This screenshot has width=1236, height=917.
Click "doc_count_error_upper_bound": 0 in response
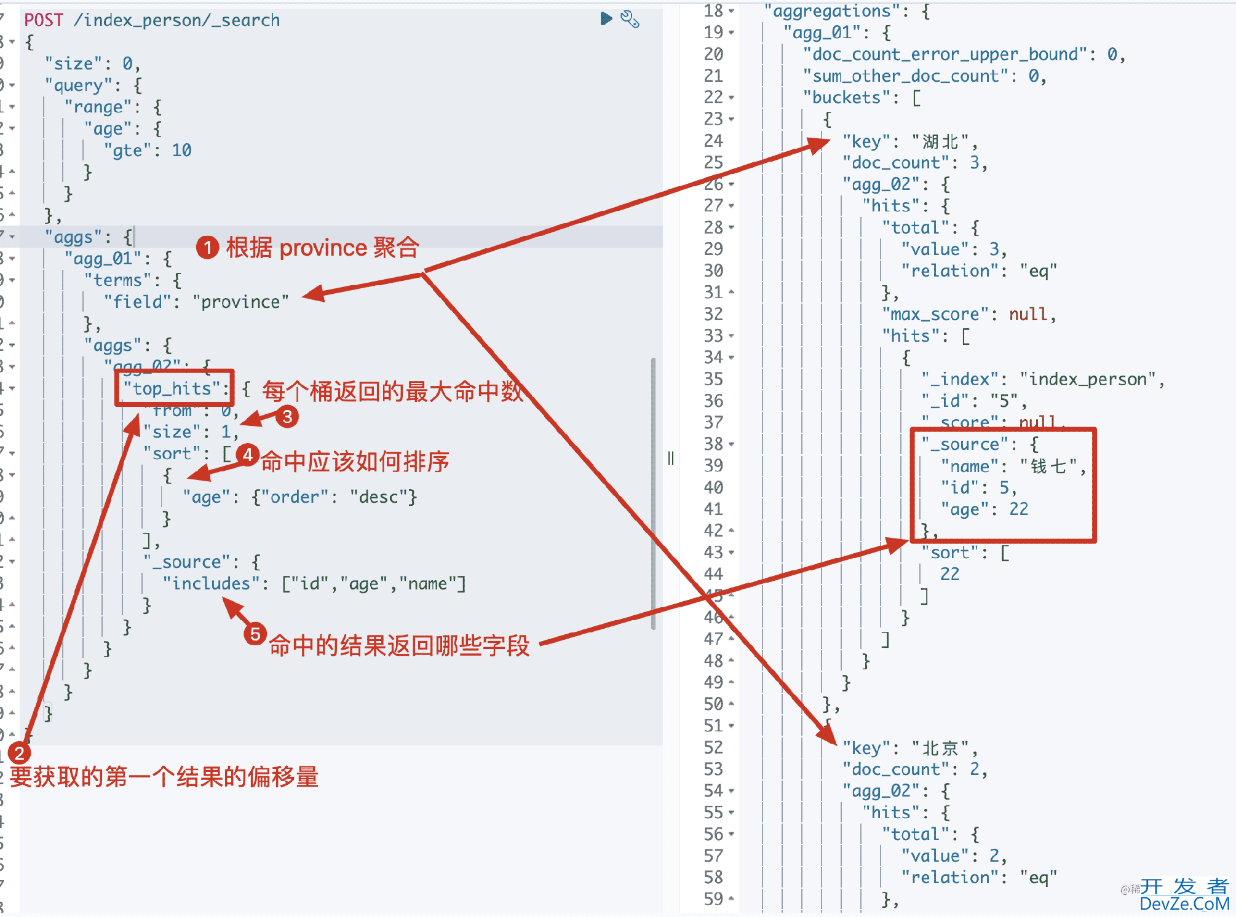pos(964,55)
